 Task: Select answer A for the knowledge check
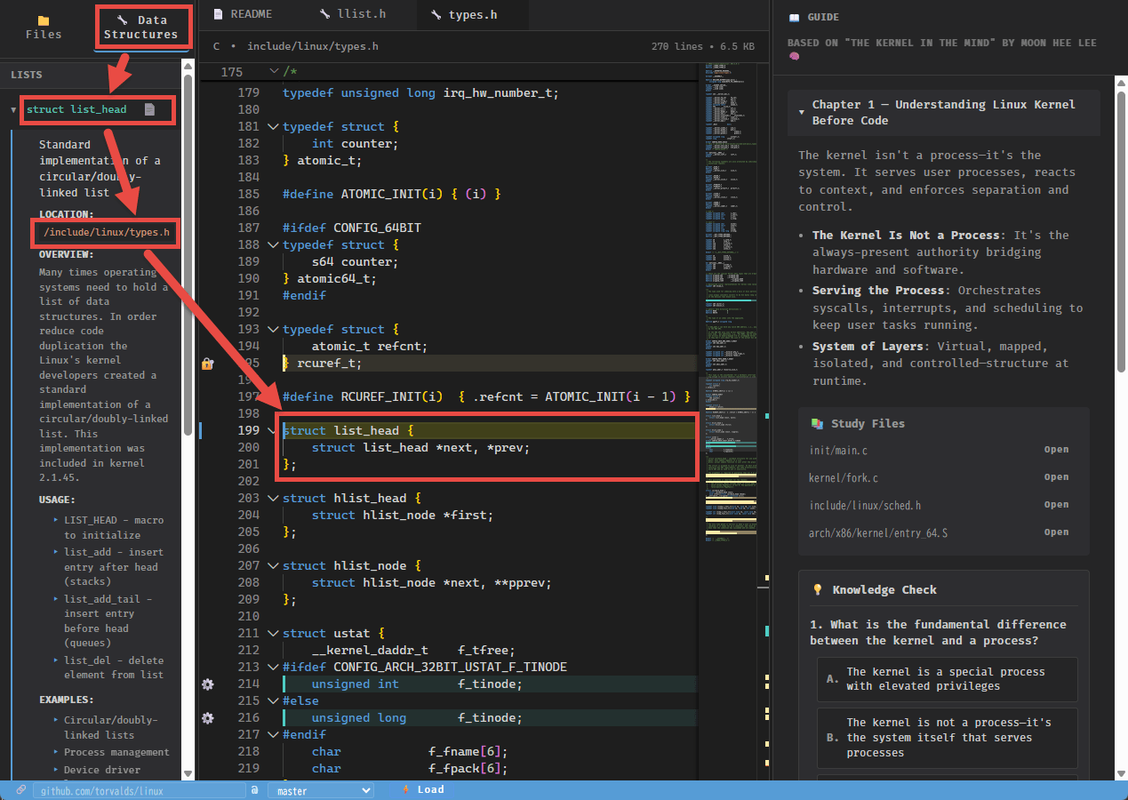(x=946, y=678)
